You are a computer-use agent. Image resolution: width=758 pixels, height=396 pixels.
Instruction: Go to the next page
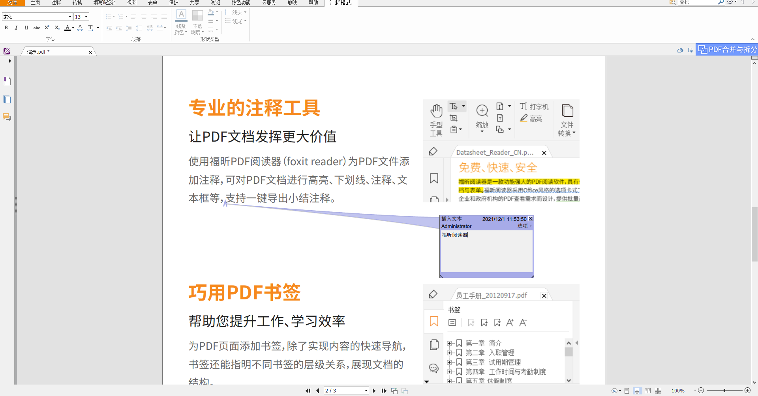(x=374, y=390)
